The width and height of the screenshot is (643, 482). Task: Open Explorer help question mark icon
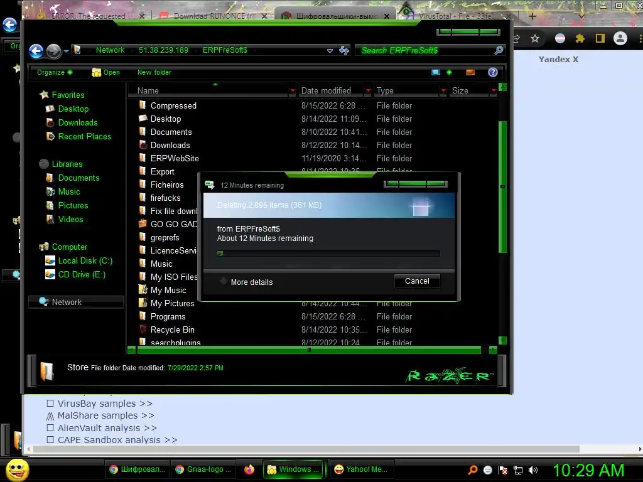492,73
